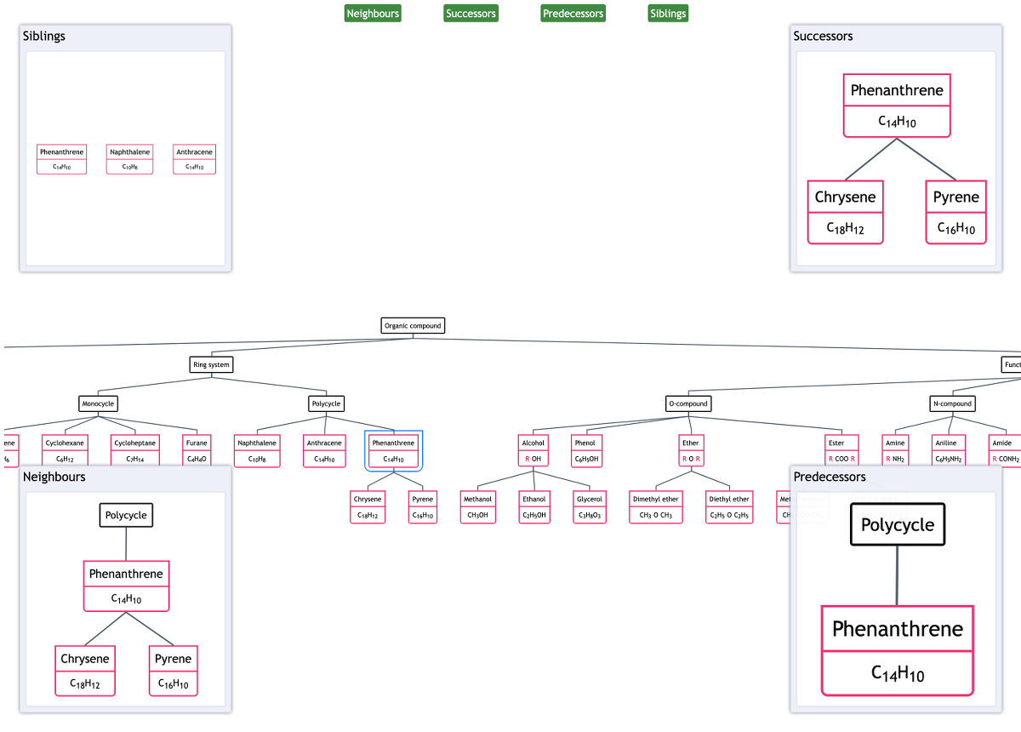
Task: Select the Monocycle node
Action: [x=98, y=403]
